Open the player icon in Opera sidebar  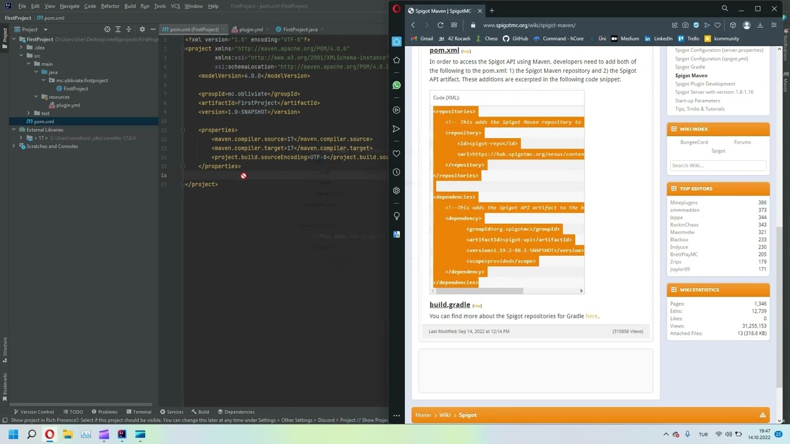pos(396,110)
